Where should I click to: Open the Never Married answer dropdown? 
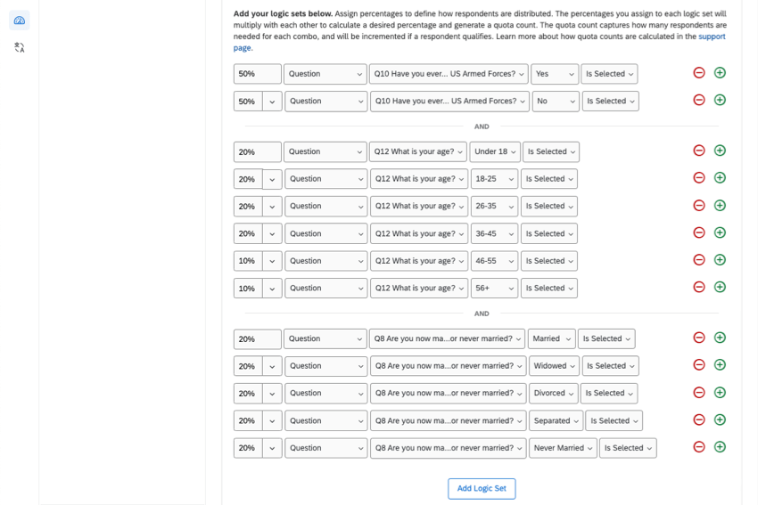(563, 448)
